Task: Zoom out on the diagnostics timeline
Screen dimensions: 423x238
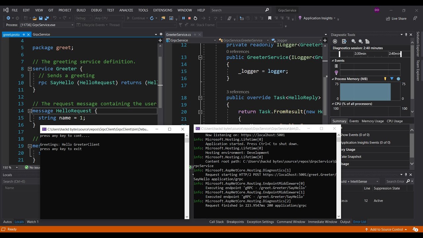Action: pyautogui.click(x=361, y=41)
